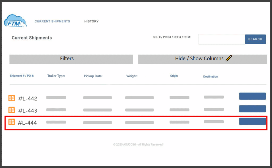Switch to the History tab

coord(91,21)
